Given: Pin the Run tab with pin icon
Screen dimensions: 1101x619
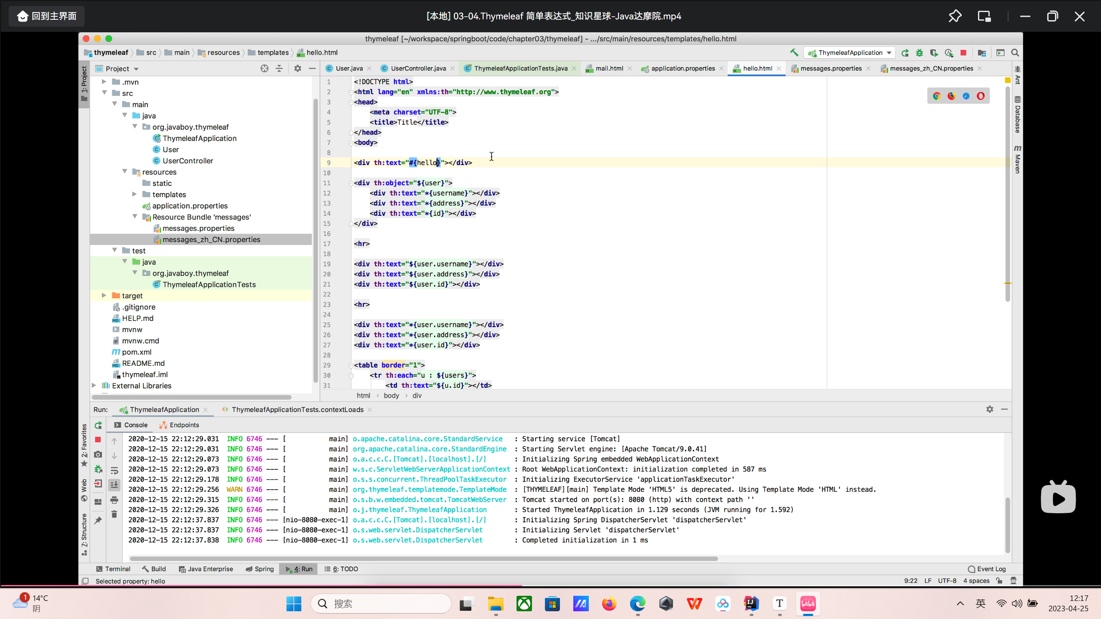Looking at the screenshot, I should (x=98, y=520).
